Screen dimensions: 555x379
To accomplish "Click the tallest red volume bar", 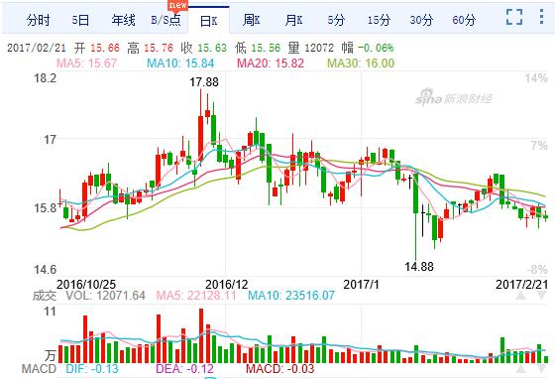I will [201, 335].
